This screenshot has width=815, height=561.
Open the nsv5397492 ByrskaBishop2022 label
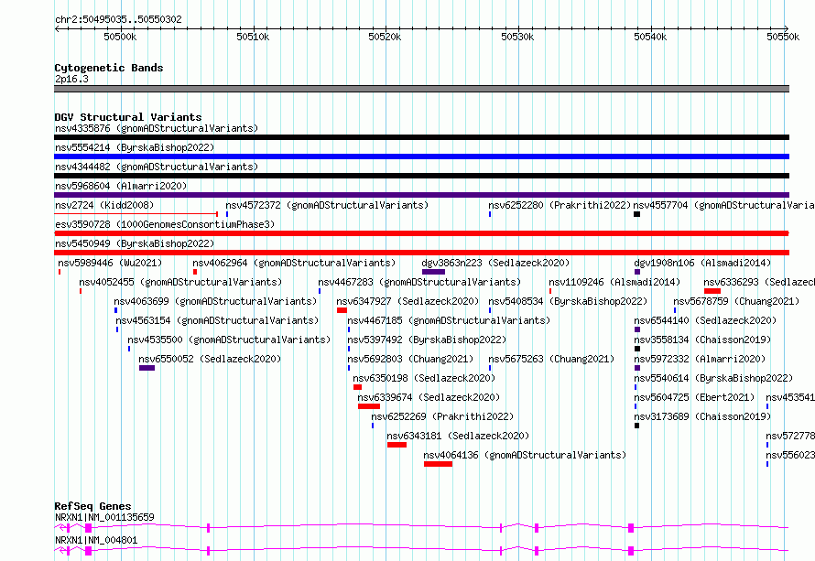click(x=427, y=340)
